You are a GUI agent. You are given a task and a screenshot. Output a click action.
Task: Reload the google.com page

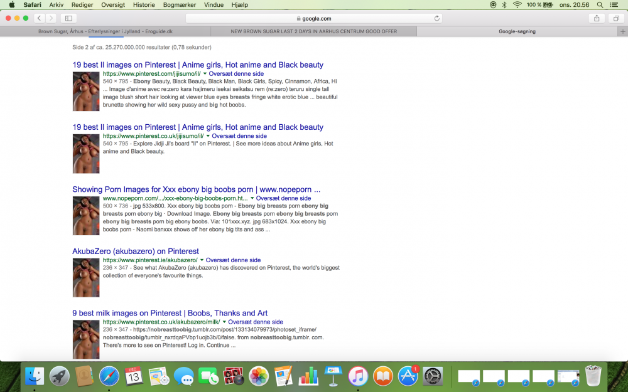point(437,18)
